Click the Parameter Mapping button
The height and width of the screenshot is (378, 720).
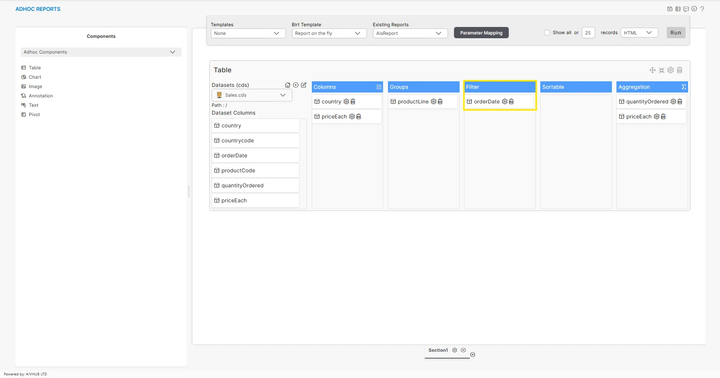[481, 33]
